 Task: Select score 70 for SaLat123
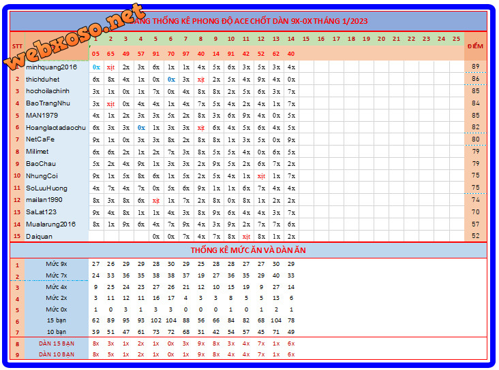click(475, 212)
